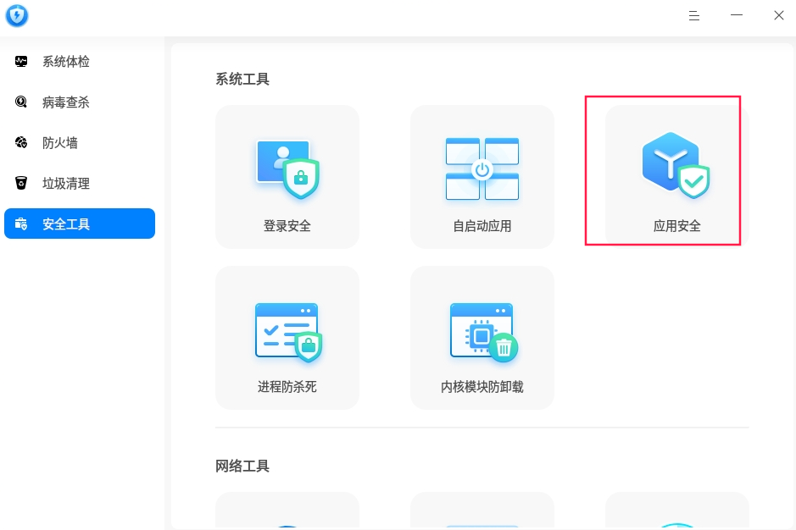Click the 应用安全 label
796x530 pixels.
[676, 226]
